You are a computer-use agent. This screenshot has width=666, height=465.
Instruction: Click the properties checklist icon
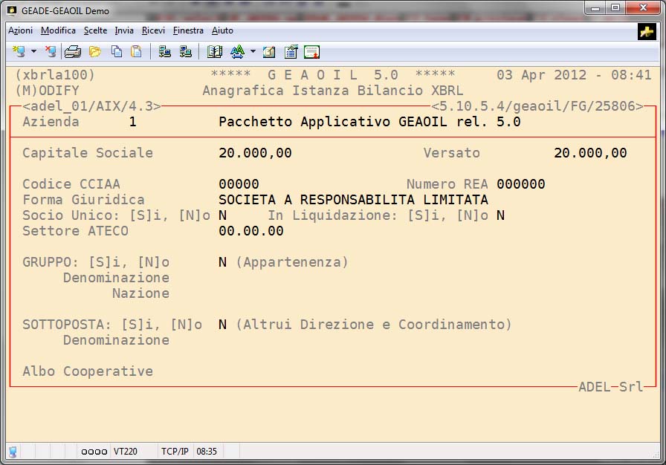click(291, 52)
